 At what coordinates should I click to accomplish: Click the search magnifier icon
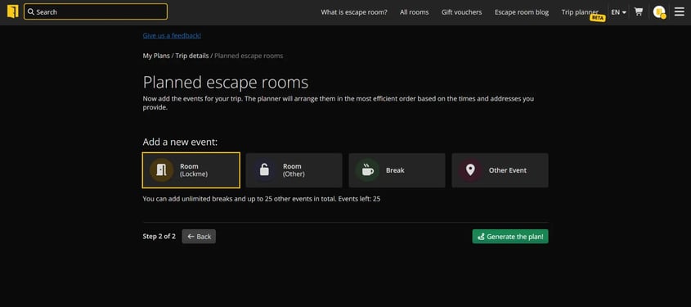pyautogui.click(x=31, y=12)
